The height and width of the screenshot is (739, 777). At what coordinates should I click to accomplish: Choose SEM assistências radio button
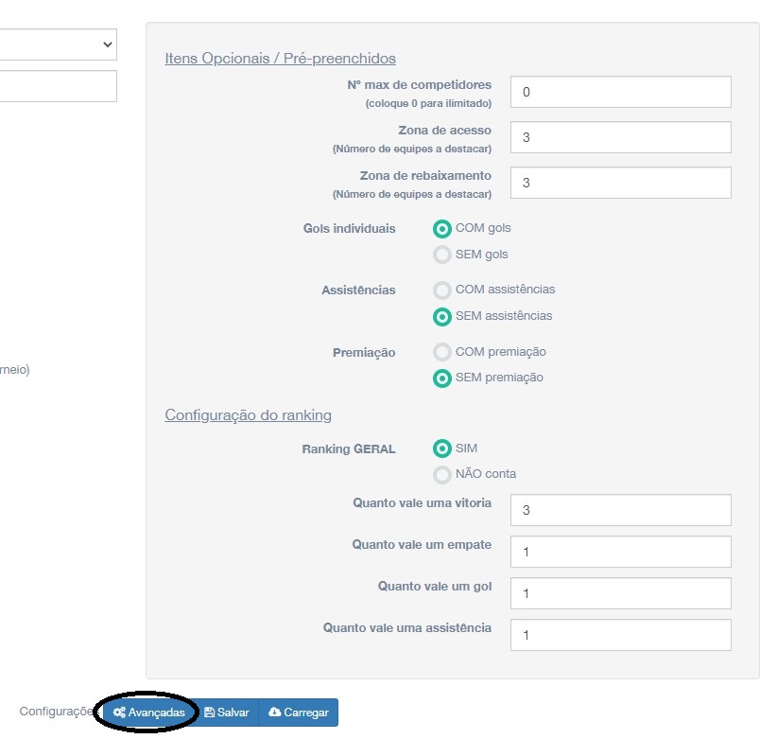441,316
